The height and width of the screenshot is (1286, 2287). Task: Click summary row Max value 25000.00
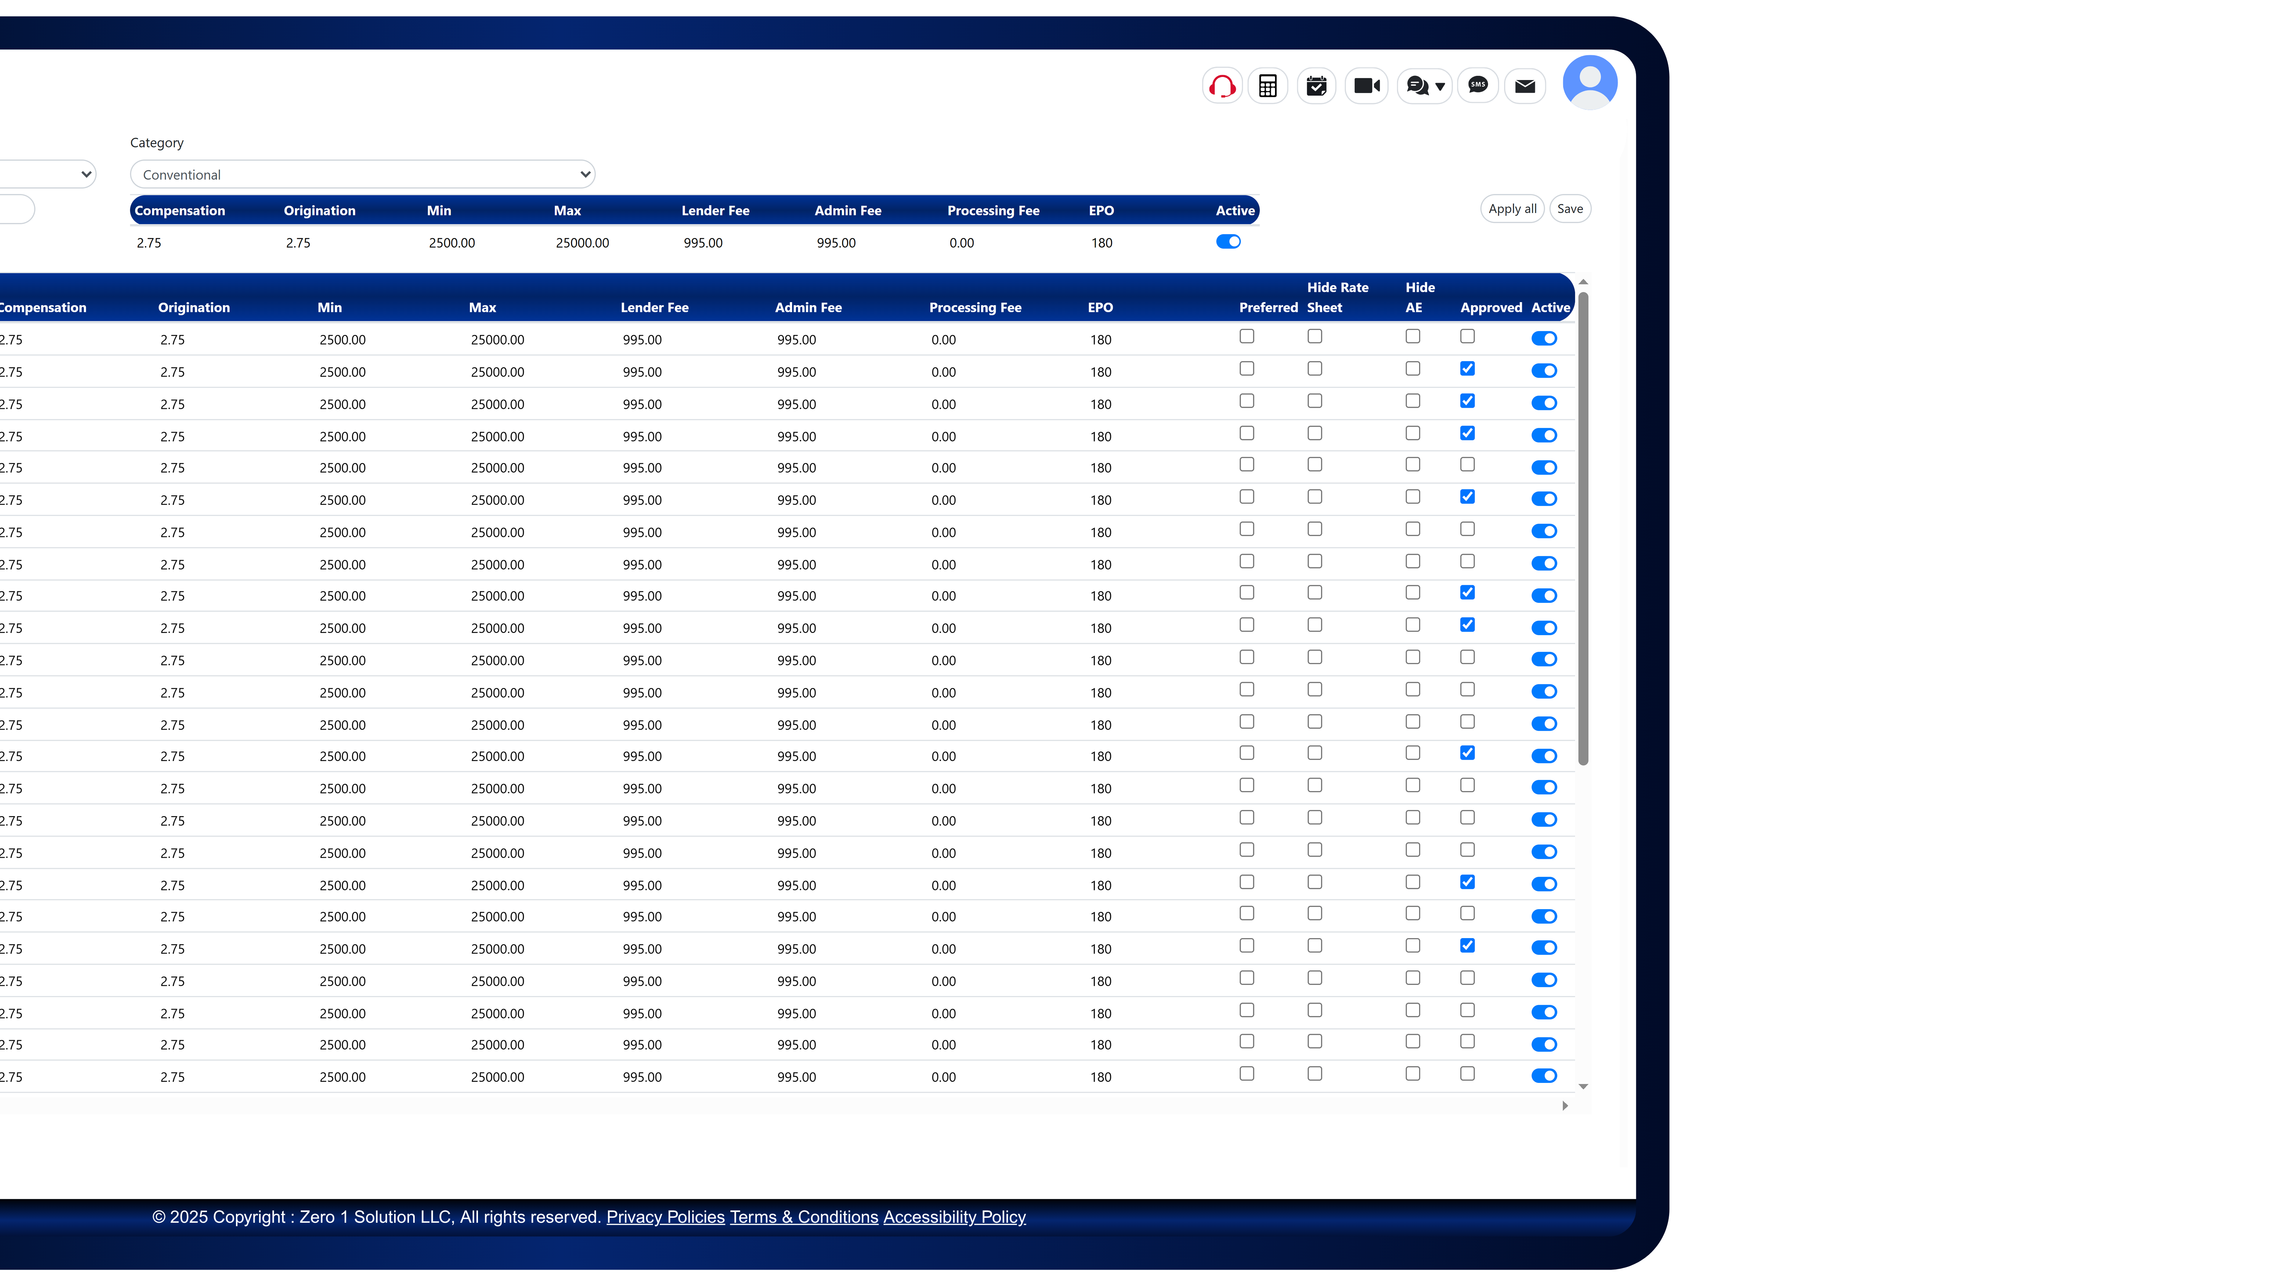[582, 243]
